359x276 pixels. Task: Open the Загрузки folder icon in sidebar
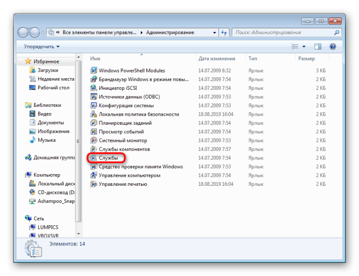coord(32,70)
